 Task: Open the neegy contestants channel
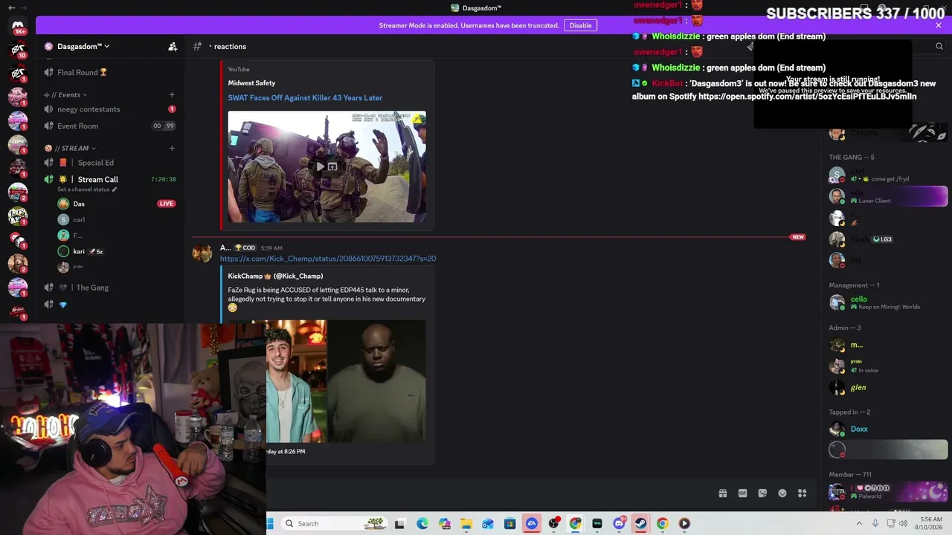coord(110,109)
